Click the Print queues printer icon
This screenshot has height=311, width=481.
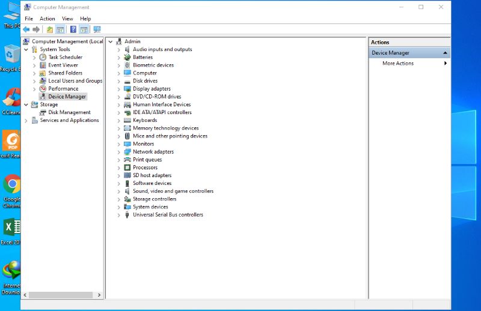pos(127,160)
